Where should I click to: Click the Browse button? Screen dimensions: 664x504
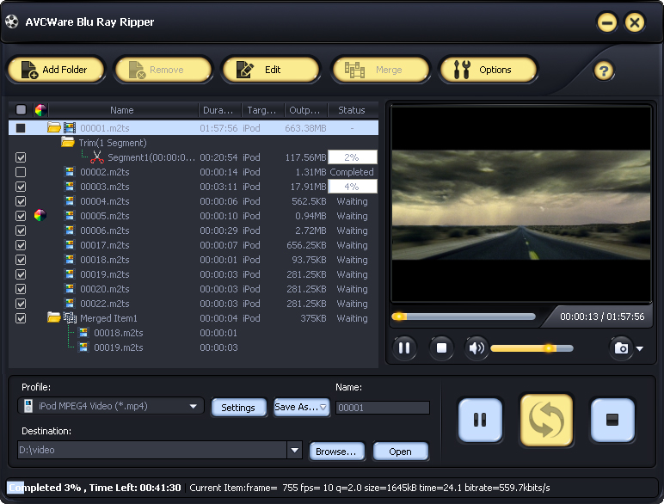pos(336,452)
